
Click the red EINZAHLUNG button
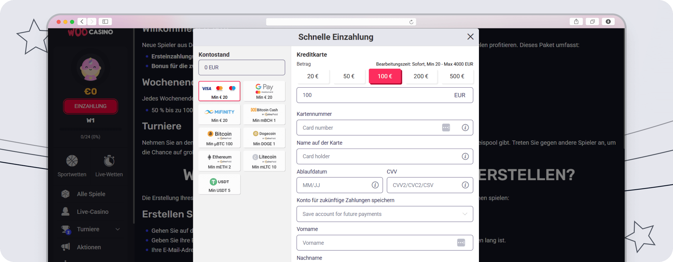pos(91,106)
